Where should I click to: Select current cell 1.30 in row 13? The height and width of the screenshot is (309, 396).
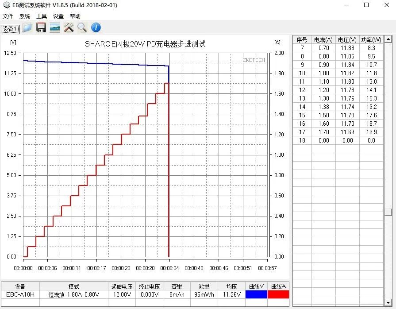(323, 98)
